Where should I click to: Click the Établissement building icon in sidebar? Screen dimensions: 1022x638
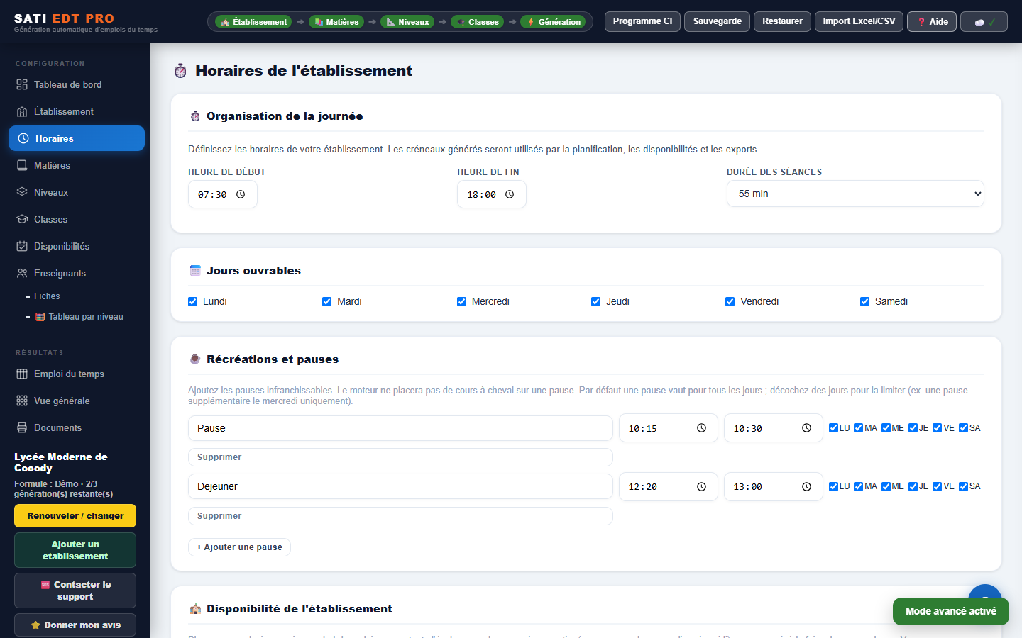(x=22, y=112)
